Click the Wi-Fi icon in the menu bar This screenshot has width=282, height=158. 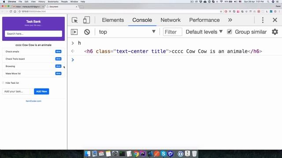click(x=221, y=2)
